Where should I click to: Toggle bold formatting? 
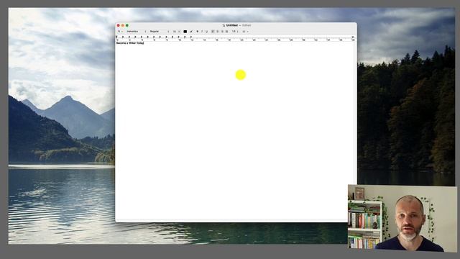198,32
